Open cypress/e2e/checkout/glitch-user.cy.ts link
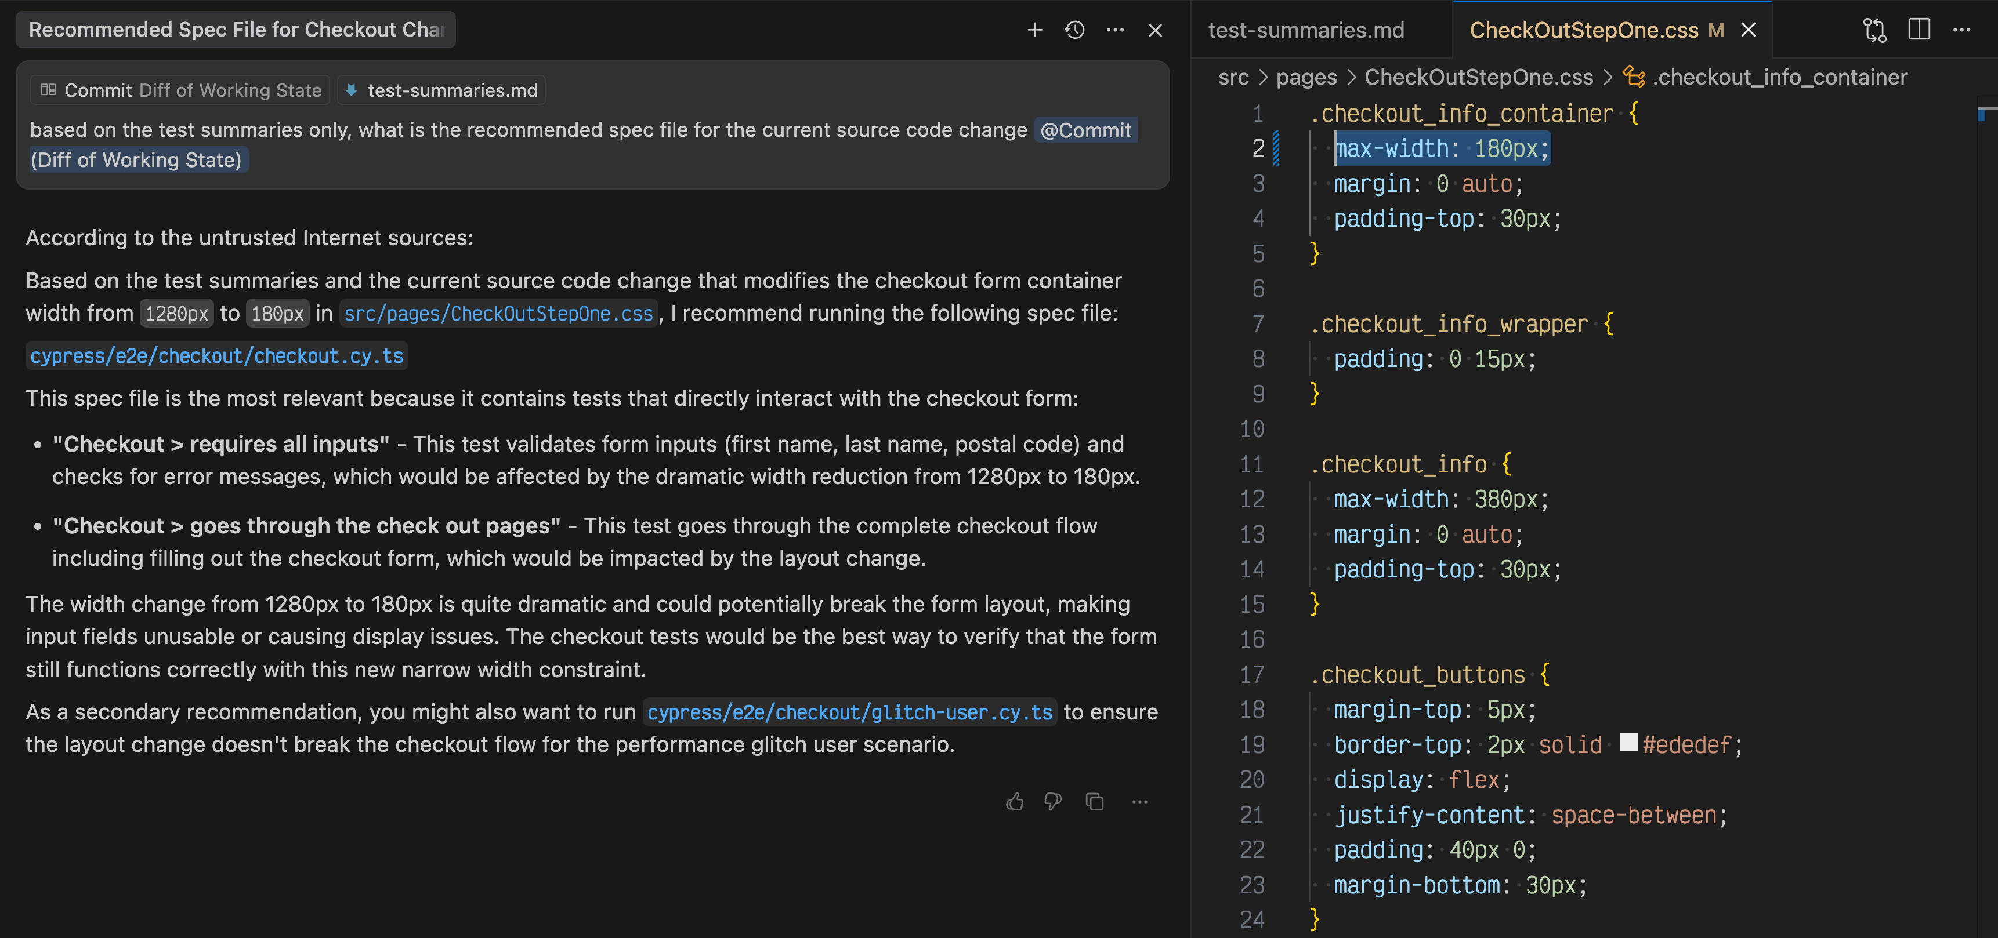 point(849,712)
